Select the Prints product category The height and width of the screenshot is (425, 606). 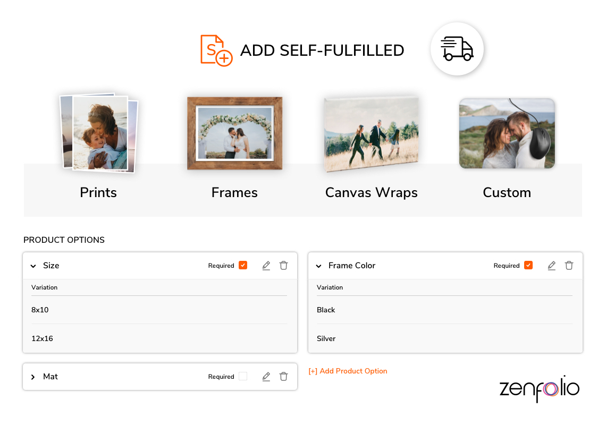[98, 192]
